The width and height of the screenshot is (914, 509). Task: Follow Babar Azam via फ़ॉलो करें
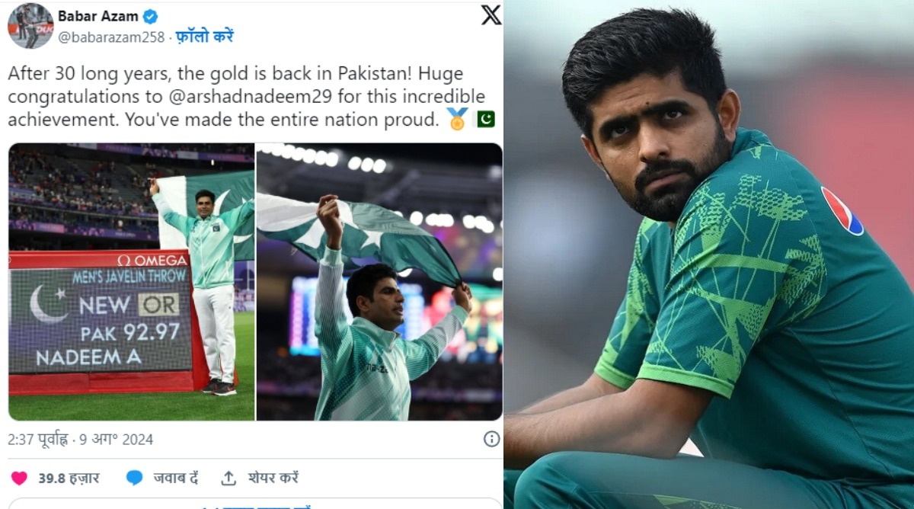[204, 36]
